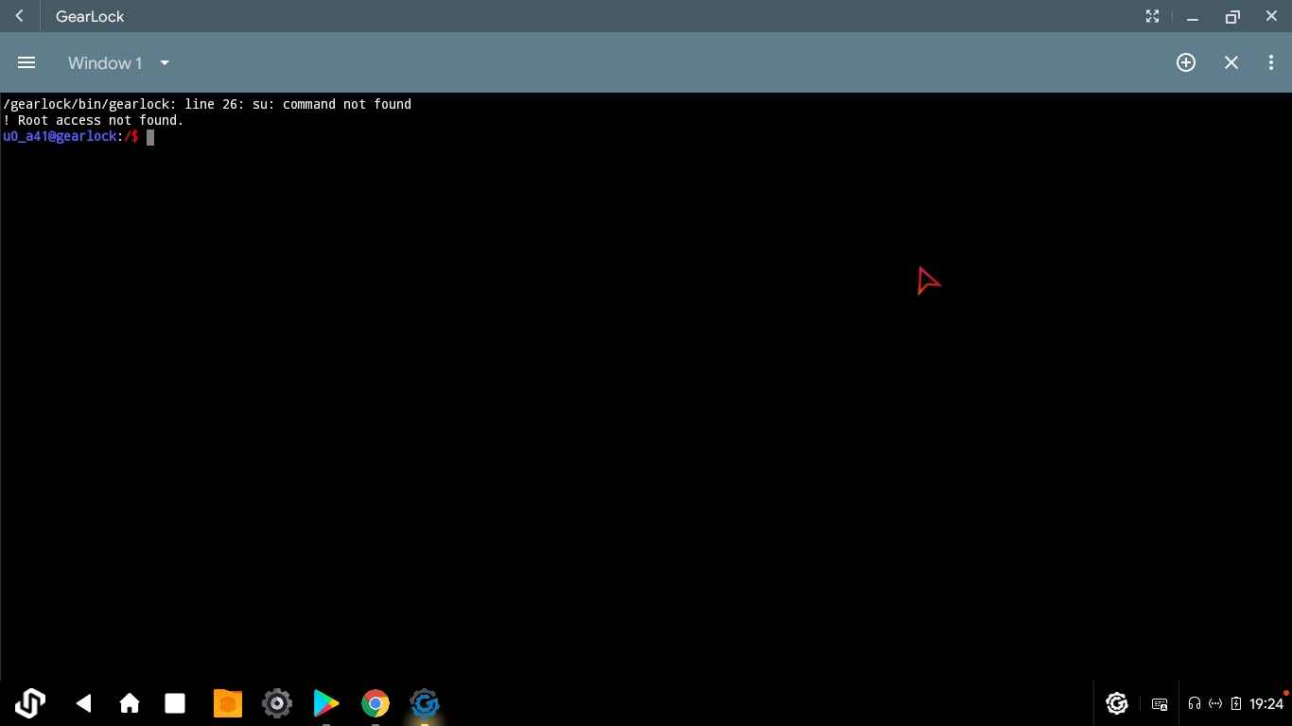Open the hamburger navigation menu
Viewport: 1292px width, 726px height.
tap(26, 62)
